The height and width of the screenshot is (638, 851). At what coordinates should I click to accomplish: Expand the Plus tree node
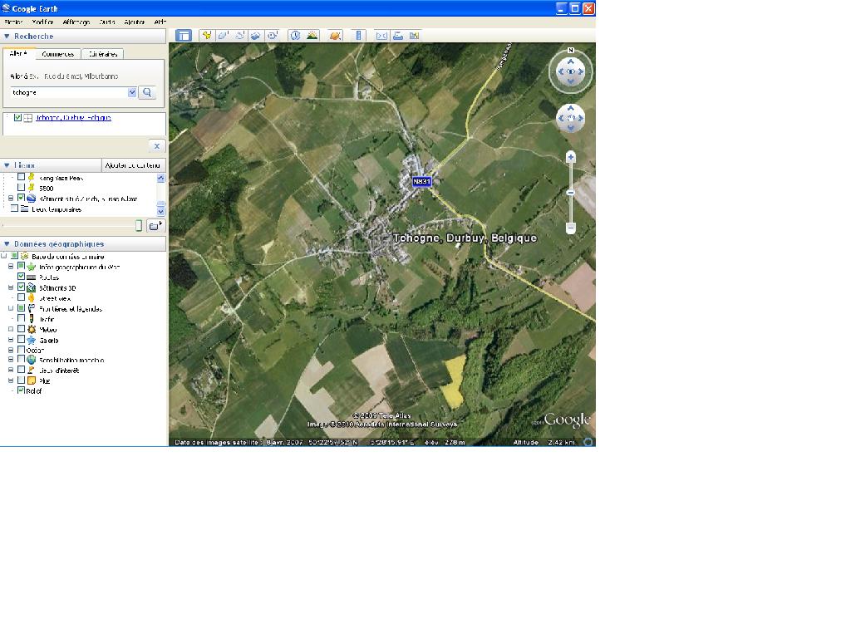[11, 380]
